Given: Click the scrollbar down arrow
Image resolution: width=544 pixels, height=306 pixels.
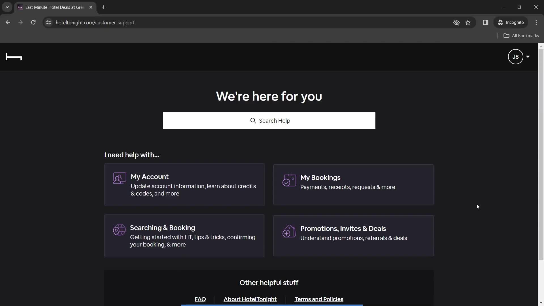Looking at the screenshot, I should 541,303.
